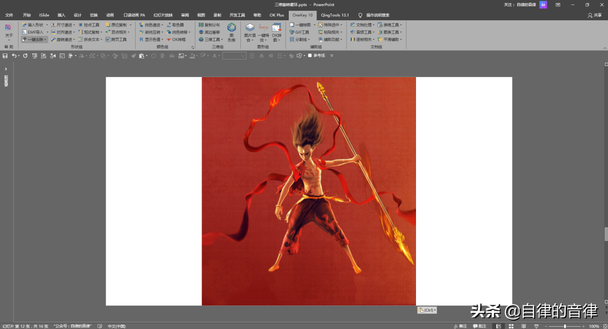Start slide show from status bar

pos(537,326)
